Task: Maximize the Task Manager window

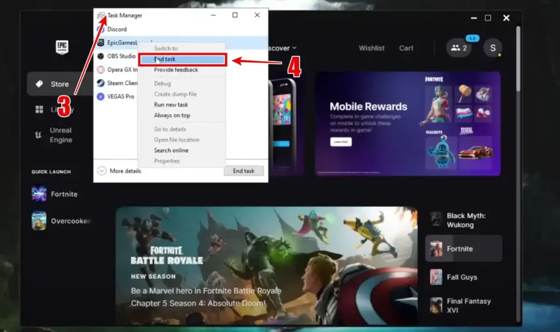Action: (235, 15)
